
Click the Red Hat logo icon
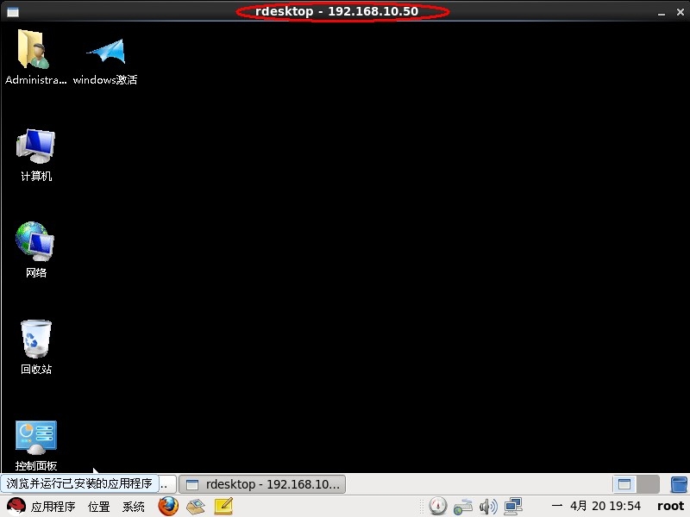coord(16,507)
